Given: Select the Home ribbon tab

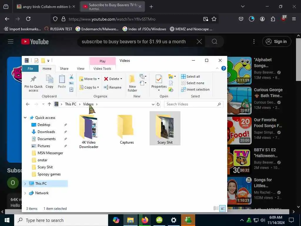Looking at the screenshot, I should [x=47, y=69].
